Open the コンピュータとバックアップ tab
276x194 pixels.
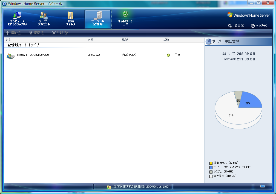click(x=17, y=19)
